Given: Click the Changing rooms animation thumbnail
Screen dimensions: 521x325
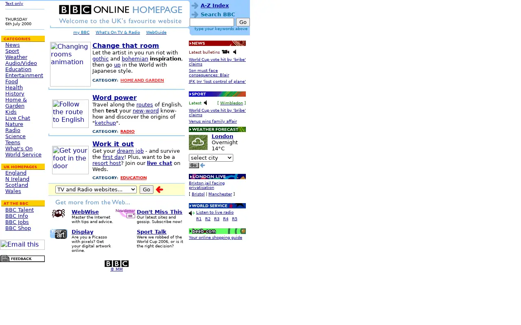Looking at the screenshot, I should (70, 64).
